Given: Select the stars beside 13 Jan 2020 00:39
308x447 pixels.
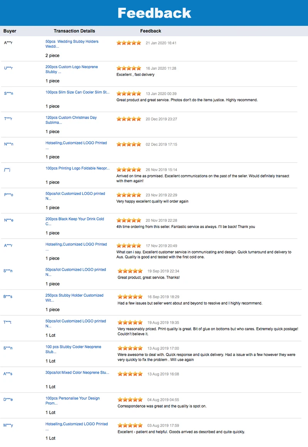Looking at the screenshot, I should coord(129,94).
